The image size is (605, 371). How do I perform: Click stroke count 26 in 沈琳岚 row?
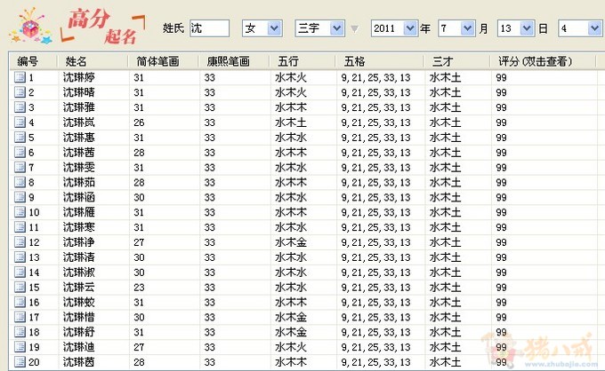[139, 122]
